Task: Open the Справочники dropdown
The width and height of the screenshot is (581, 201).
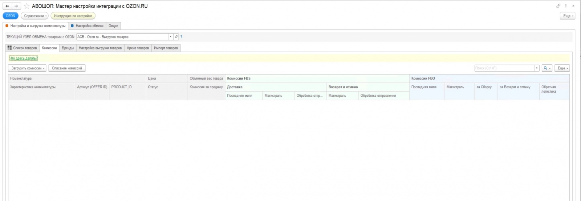Action: click(35, 16)
